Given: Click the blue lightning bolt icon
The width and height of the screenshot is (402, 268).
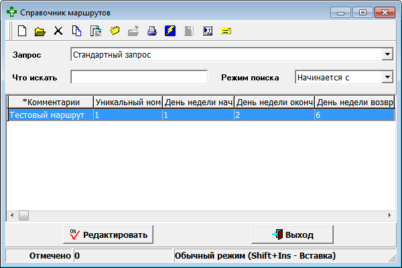Looking at the screenshot, I should tap(170, 31).
